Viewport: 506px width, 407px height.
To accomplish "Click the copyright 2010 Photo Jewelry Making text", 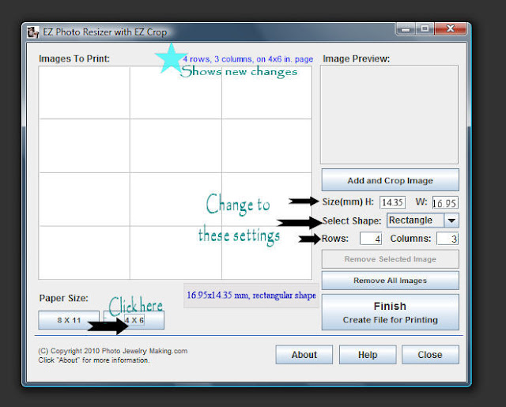I will coord(112,351).
